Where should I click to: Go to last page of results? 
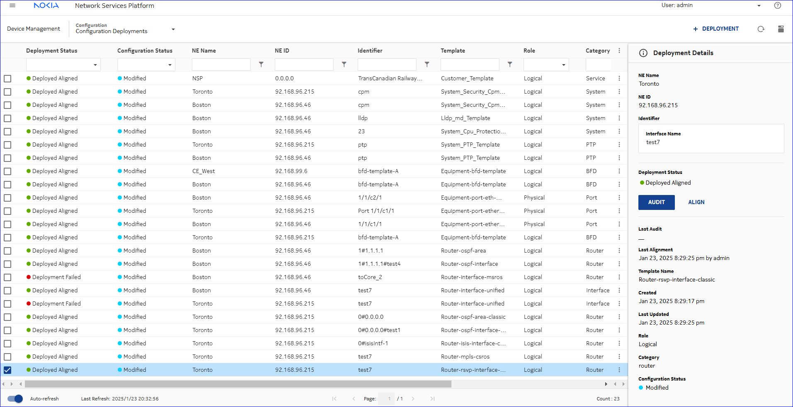point(432,399)
